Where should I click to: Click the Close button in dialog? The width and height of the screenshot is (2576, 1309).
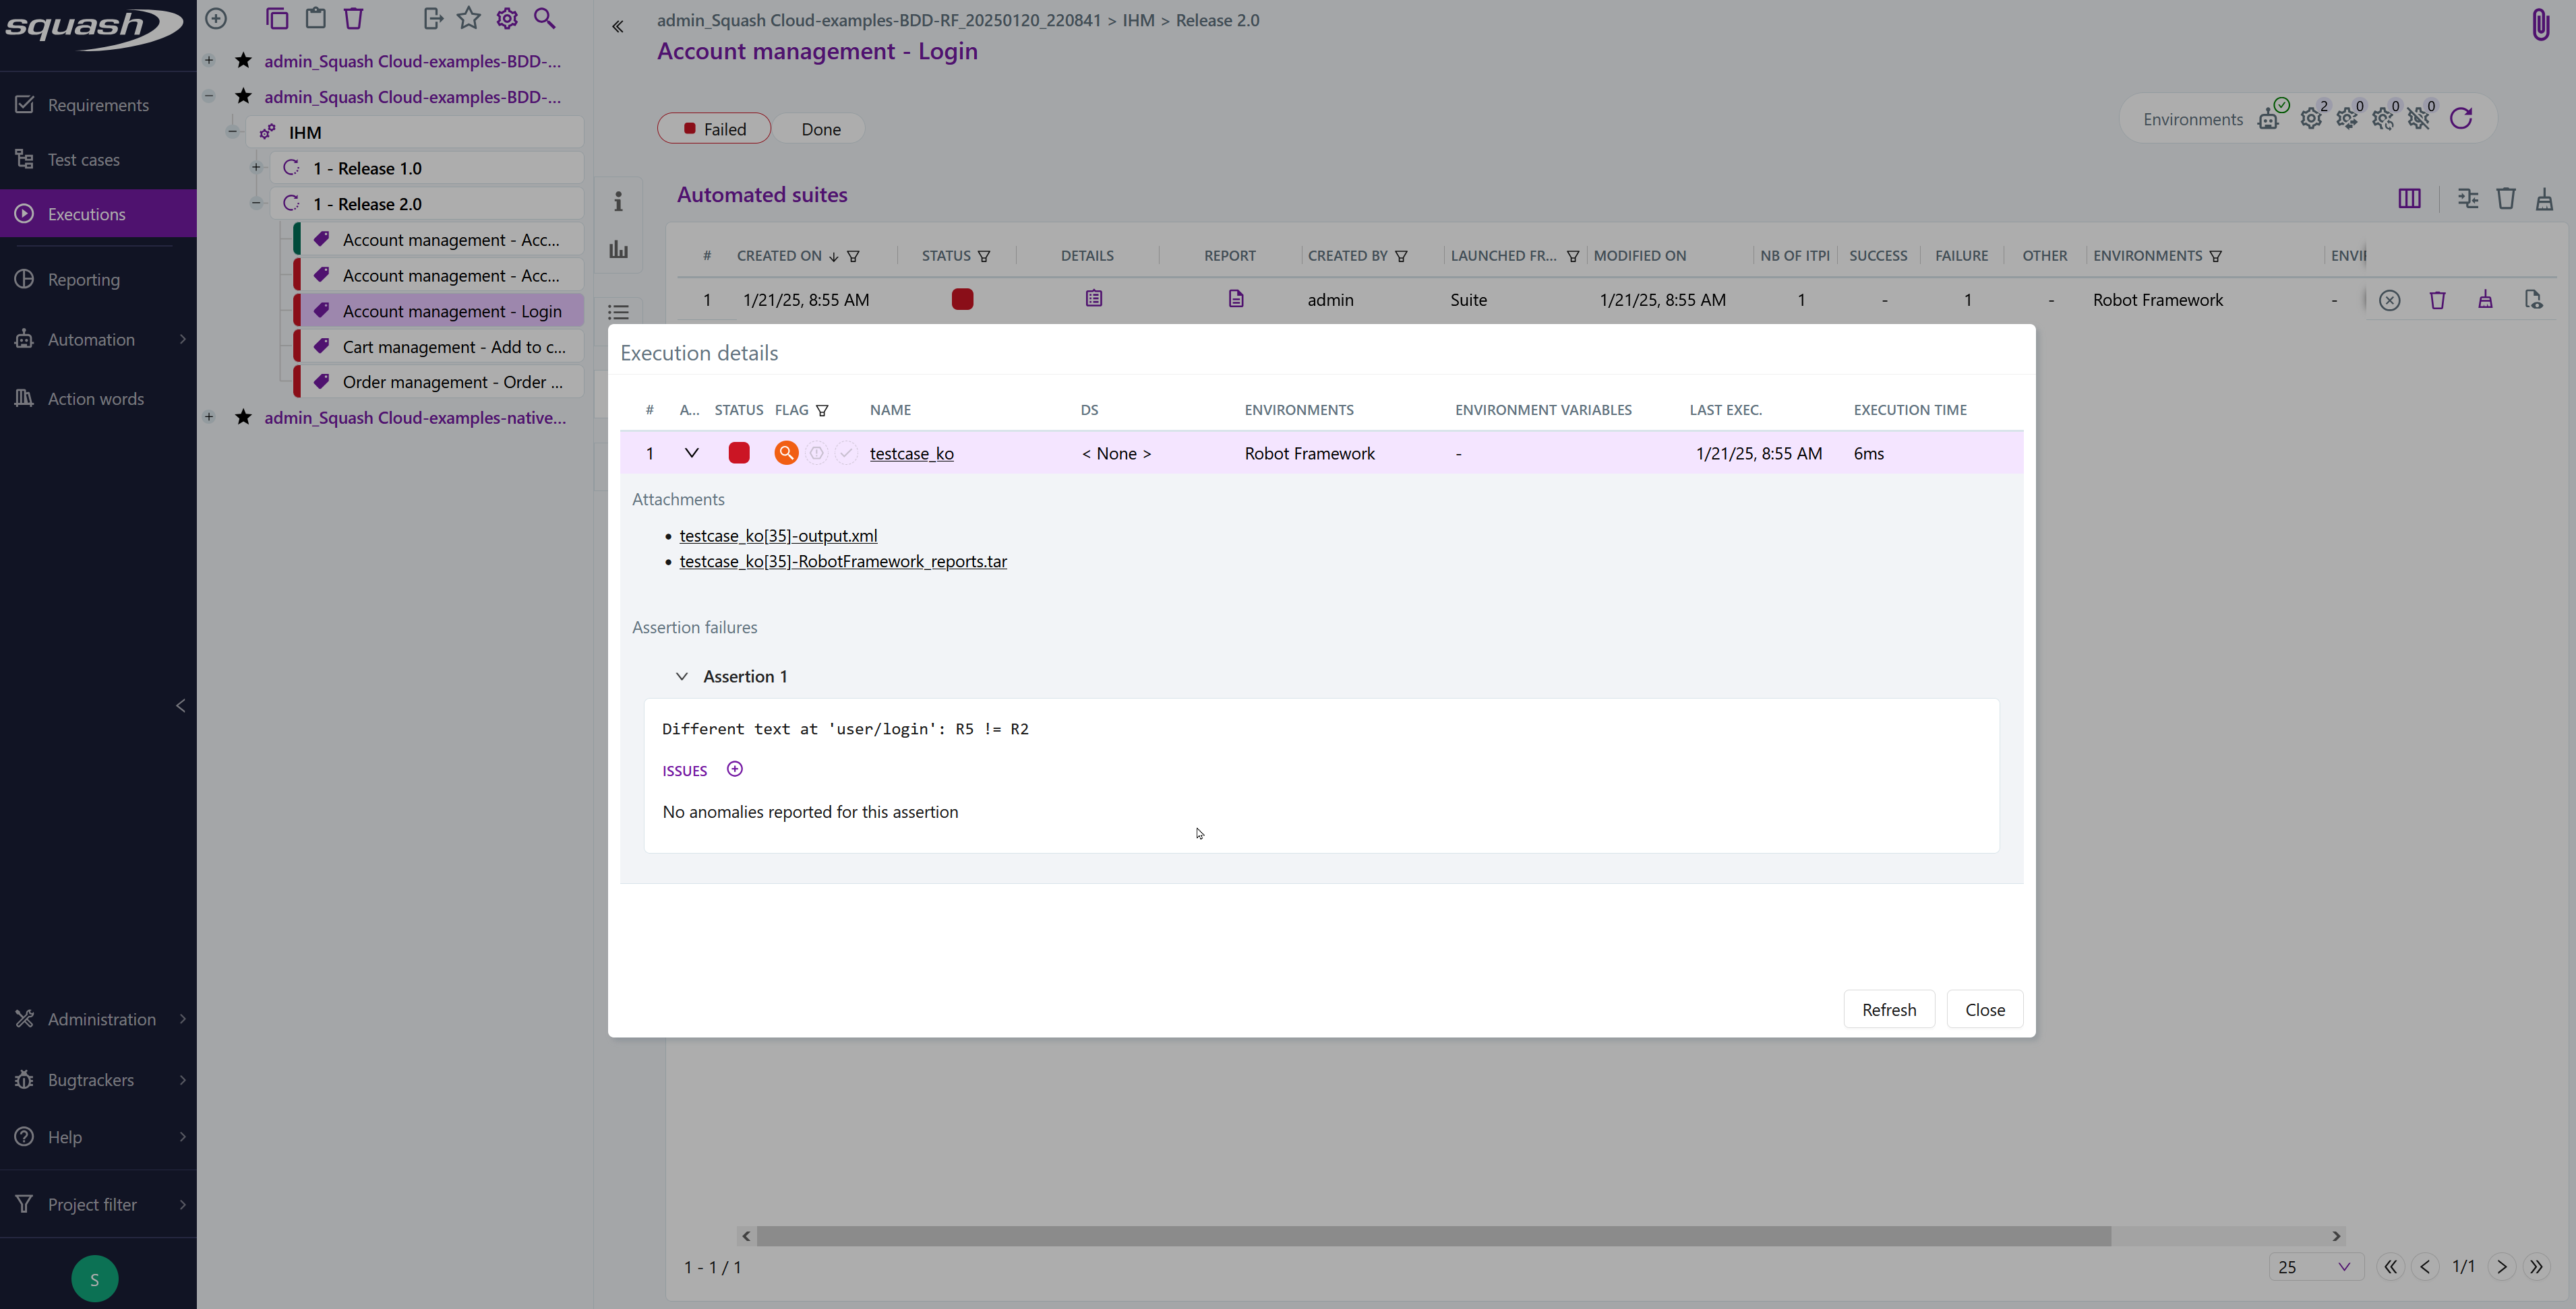point(1984,1009)
